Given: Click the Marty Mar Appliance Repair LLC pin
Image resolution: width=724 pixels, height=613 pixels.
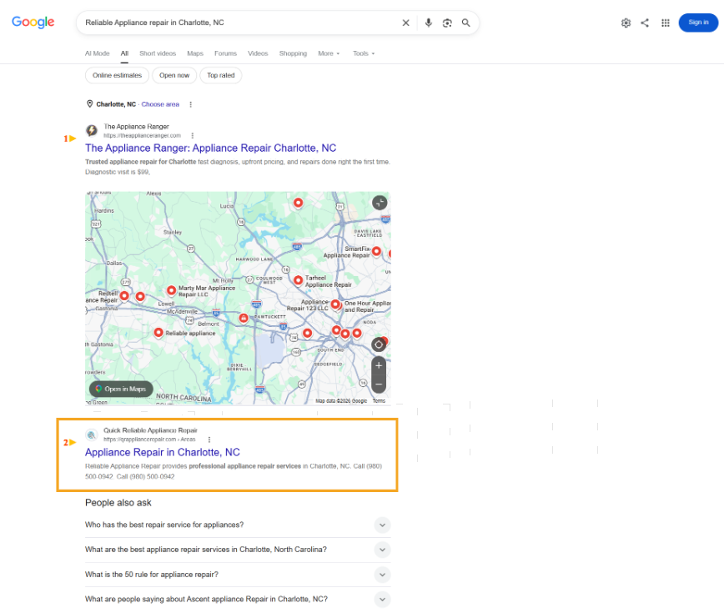Looking at the screenshot, I should 171,290.
